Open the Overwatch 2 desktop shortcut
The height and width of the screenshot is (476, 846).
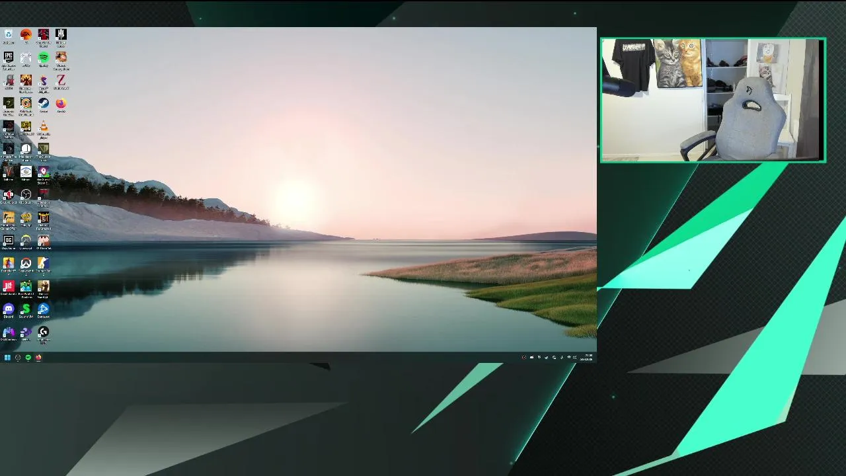(x=26, y=264)
